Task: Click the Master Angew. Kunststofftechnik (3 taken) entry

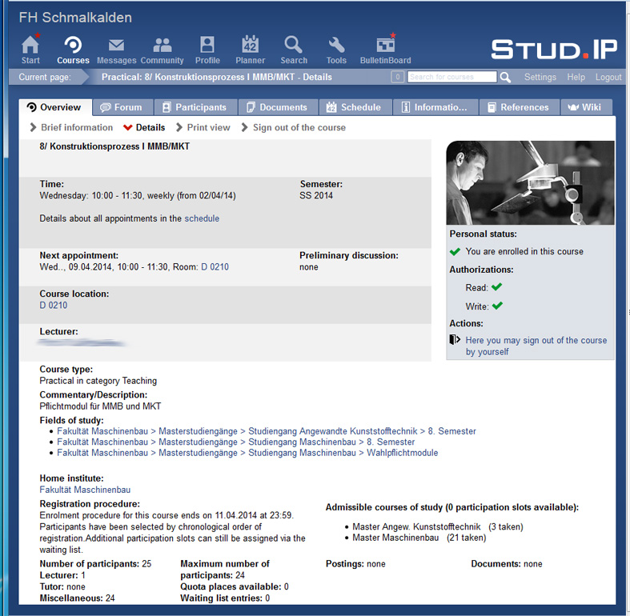Action: pyautogui.click(x=438, y=527)
